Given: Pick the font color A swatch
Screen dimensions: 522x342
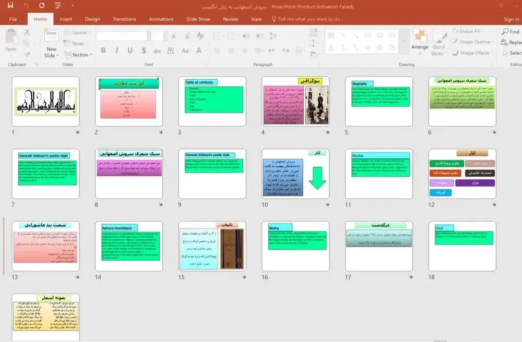Looking at the screenshot, I should pos(199,51).
